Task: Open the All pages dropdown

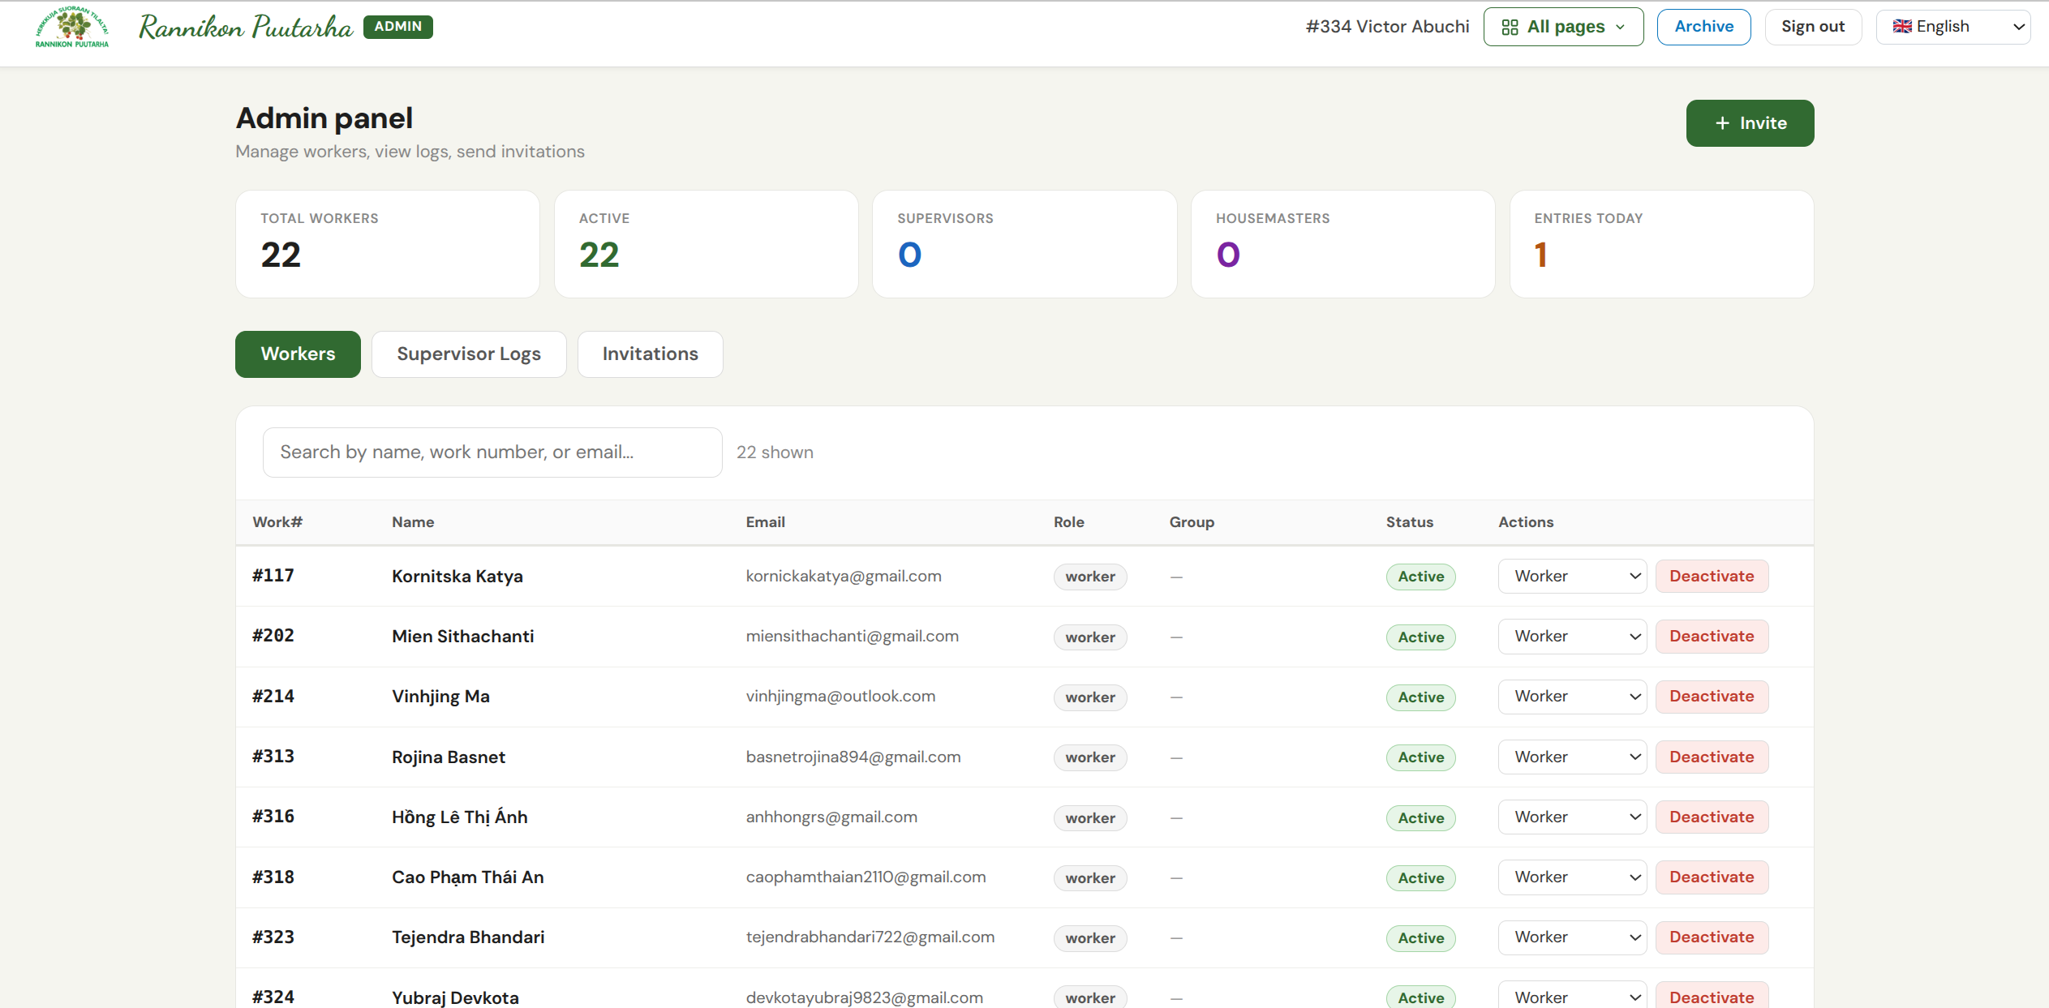Action: click(1563, 27)
